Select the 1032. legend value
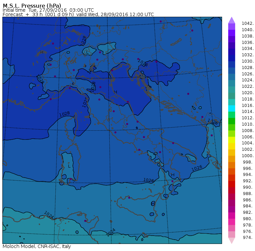The image size is (255, 251). pyautogui.click(x=248, y=55)
